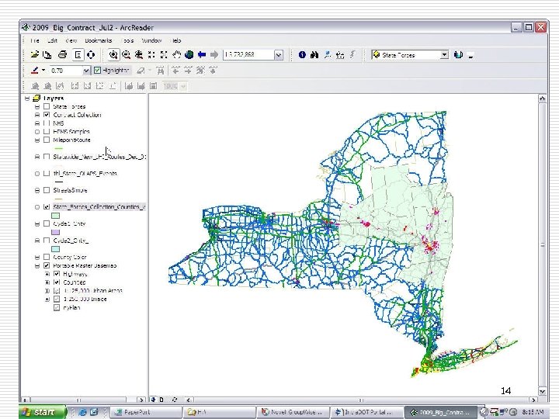Click the Windows Start button
This screenshot has height=419, width=559.
click(x=39, y=412)
